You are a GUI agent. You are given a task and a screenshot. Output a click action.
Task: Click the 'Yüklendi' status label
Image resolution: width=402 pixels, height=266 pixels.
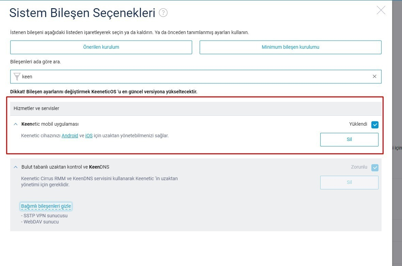point(358,124)
